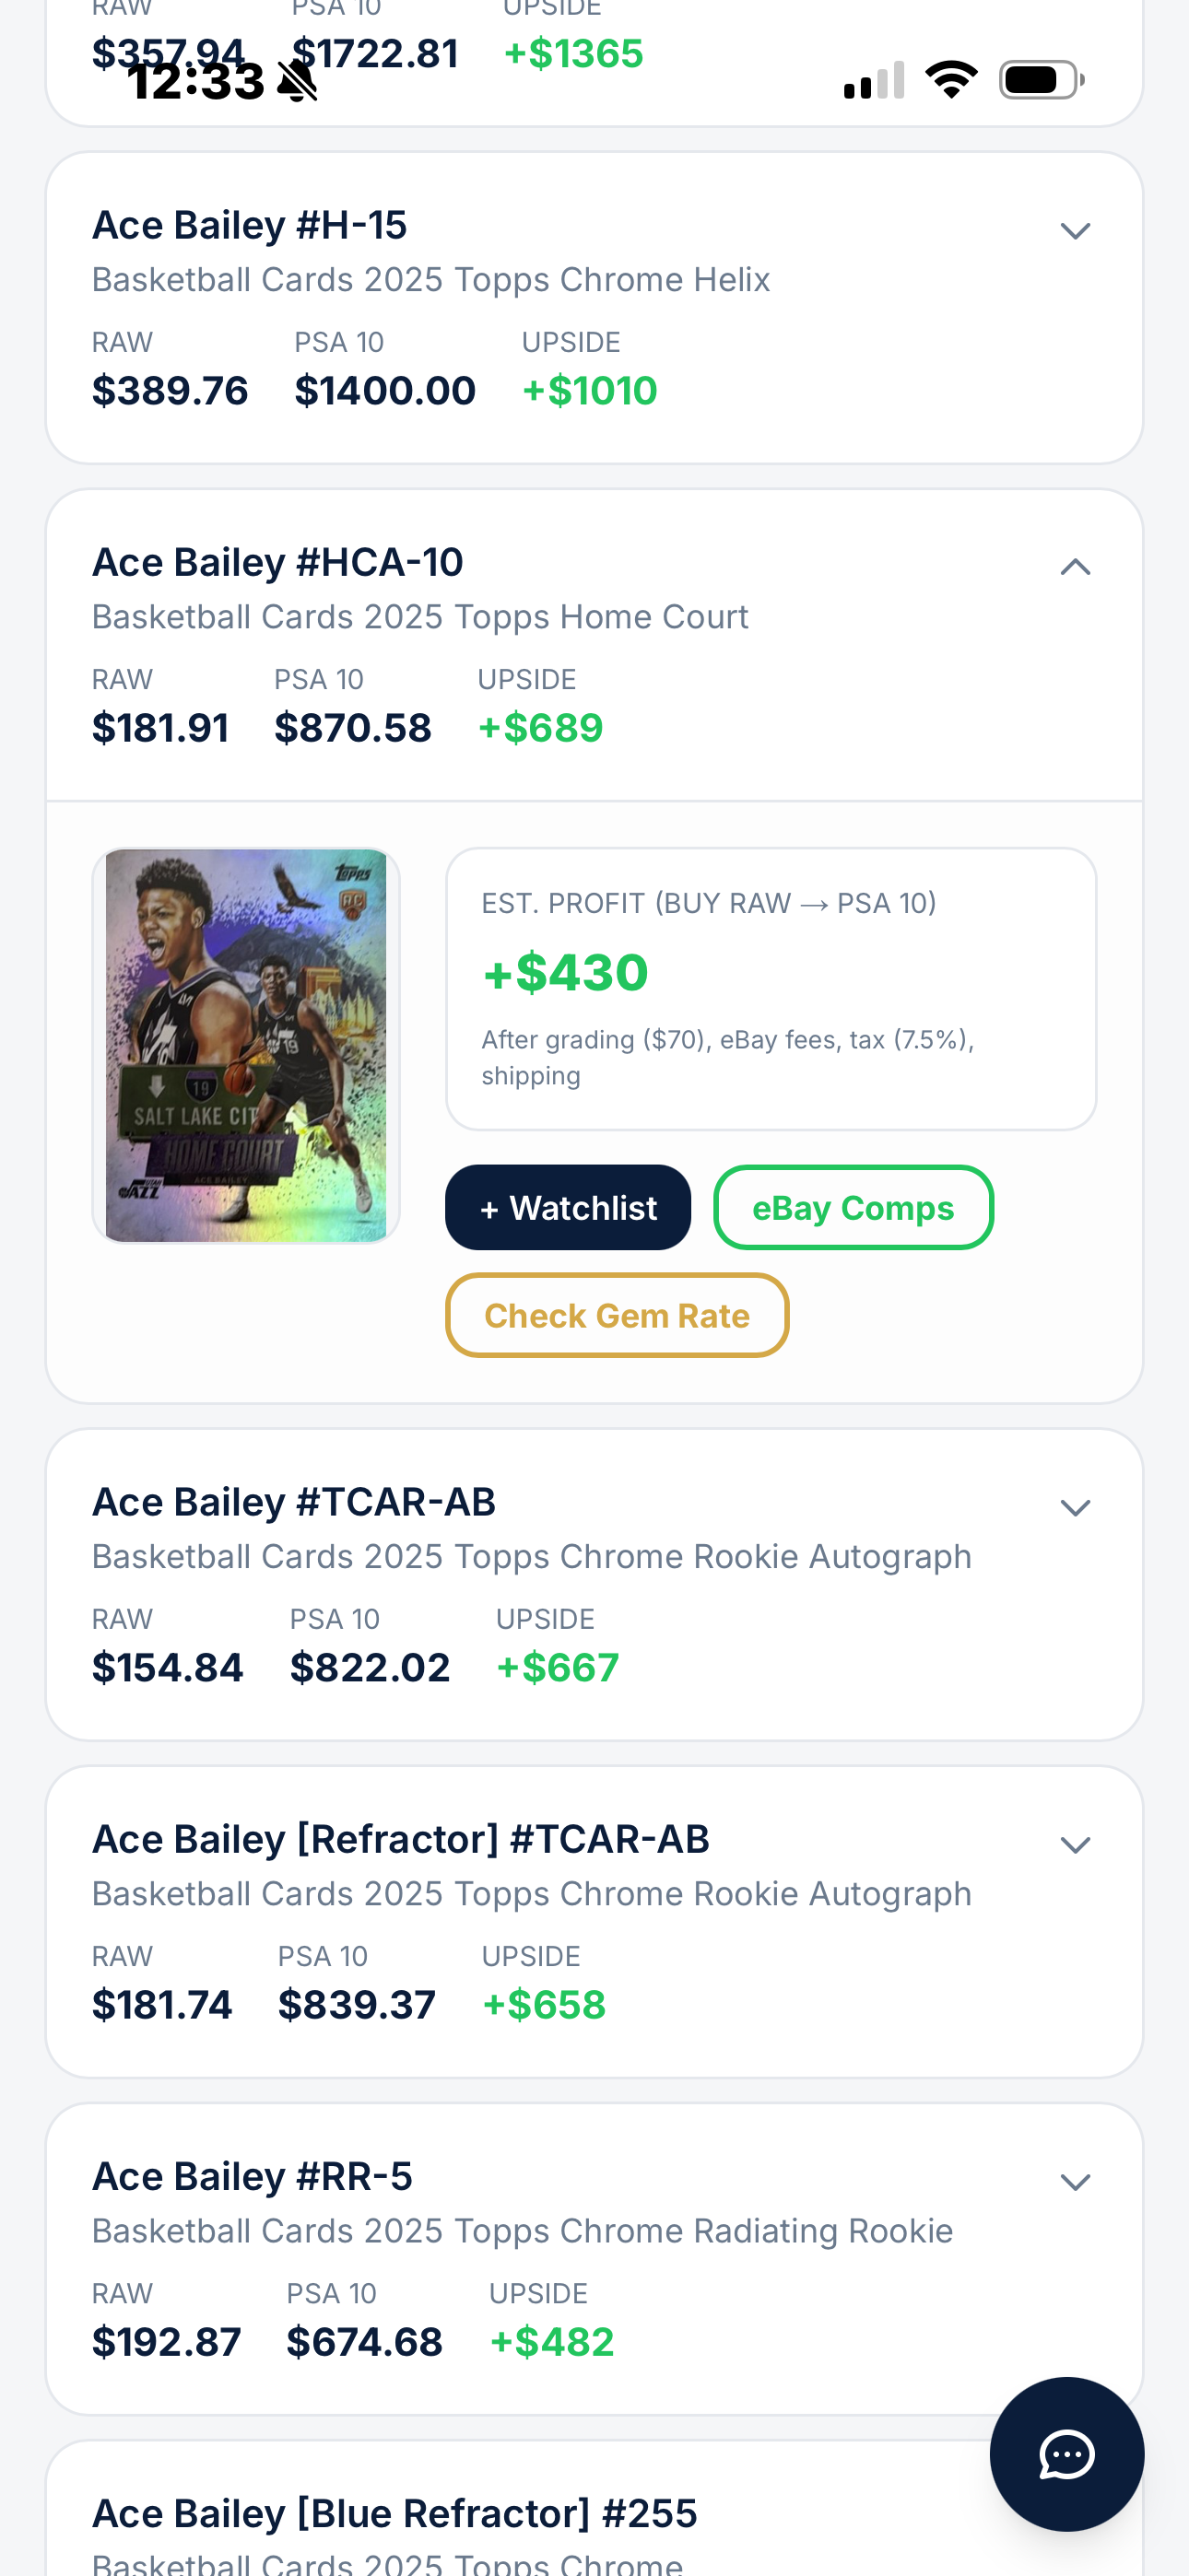Tap the estimated profit +$430 box
1189x2576 pixels.
pyautogui.click(x=771, y=988)
